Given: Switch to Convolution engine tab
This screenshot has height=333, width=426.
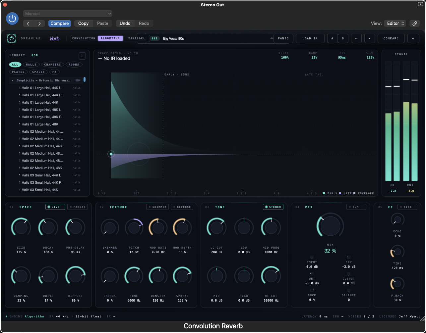Looking at the screenshot, I should click(x=84, y=38).
